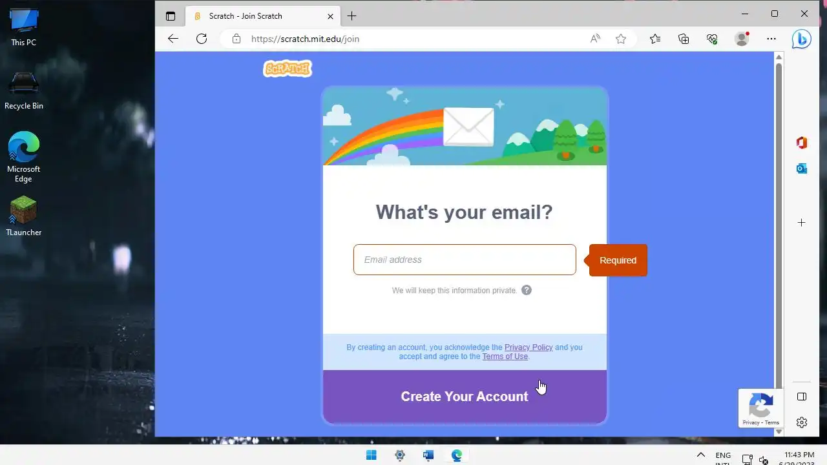Open the browser profile menu

pos(742,39)
